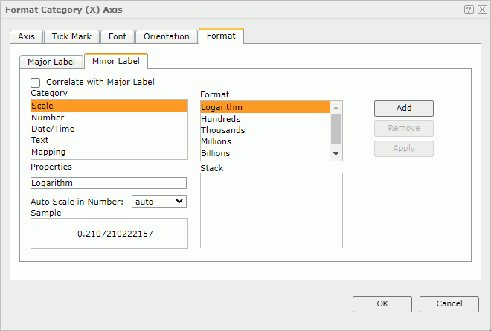Select Number in the Category list
Screen dimensions: 491x331
pyautogui.click(x=48, y=118)
